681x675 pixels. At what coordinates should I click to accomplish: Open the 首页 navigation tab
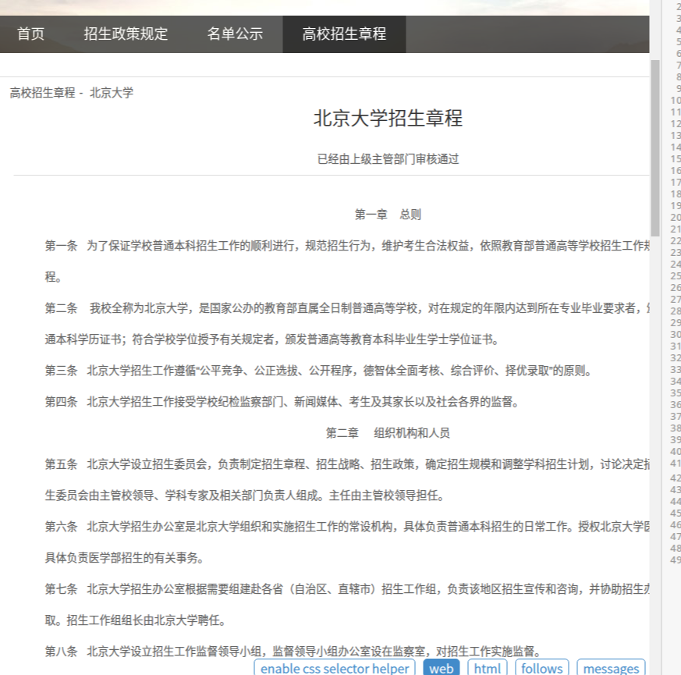pos(31,34)
